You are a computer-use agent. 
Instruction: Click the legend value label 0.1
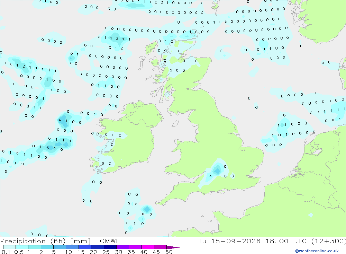click(x=6, y=252)
